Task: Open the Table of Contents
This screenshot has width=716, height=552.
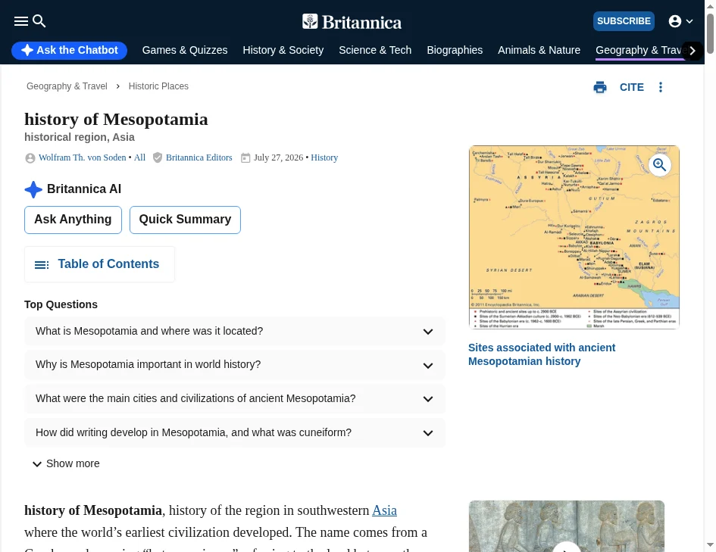Action: click(x=99, y=264)
